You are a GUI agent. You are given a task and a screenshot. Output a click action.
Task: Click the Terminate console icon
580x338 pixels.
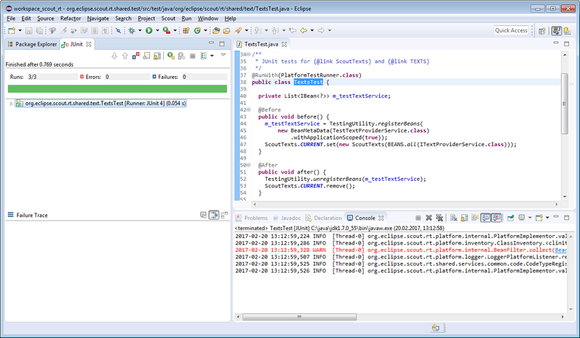click(x=418, y=218)
